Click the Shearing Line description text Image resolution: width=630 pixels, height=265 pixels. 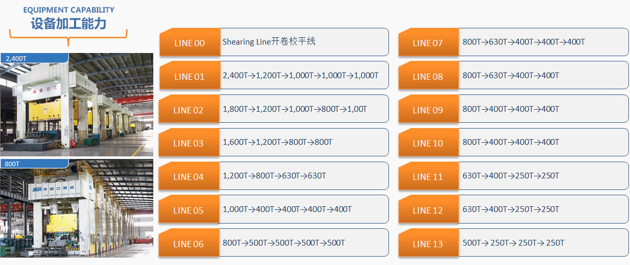pos(269,41)
